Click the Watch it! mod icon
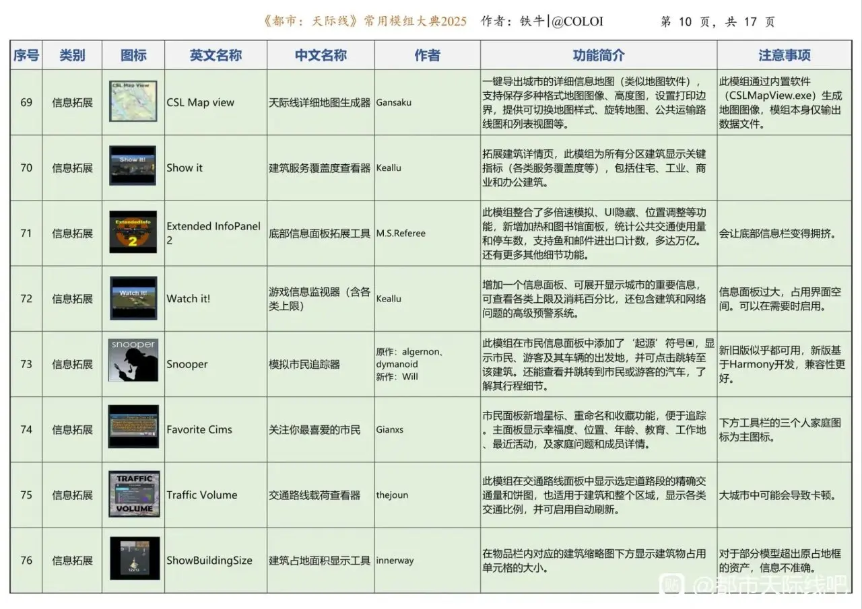Viewport: 862px width, 609px height. (x=133, y=297)
